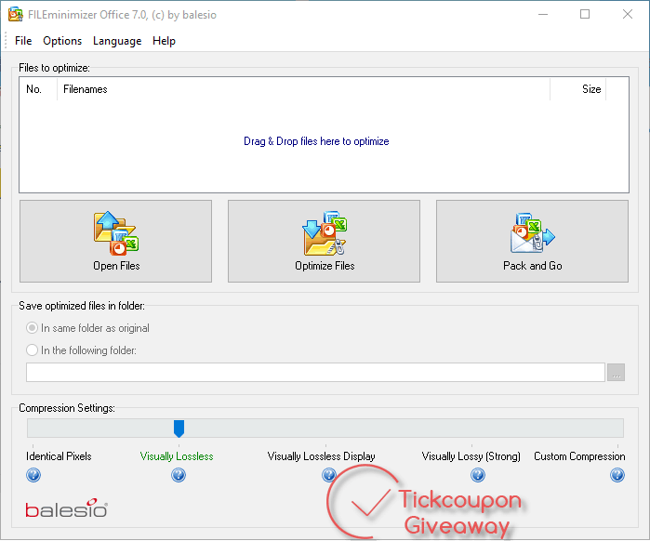This screenshot has width=650, height=541.
Task: Sort by the Size column header
Action: 577,89
